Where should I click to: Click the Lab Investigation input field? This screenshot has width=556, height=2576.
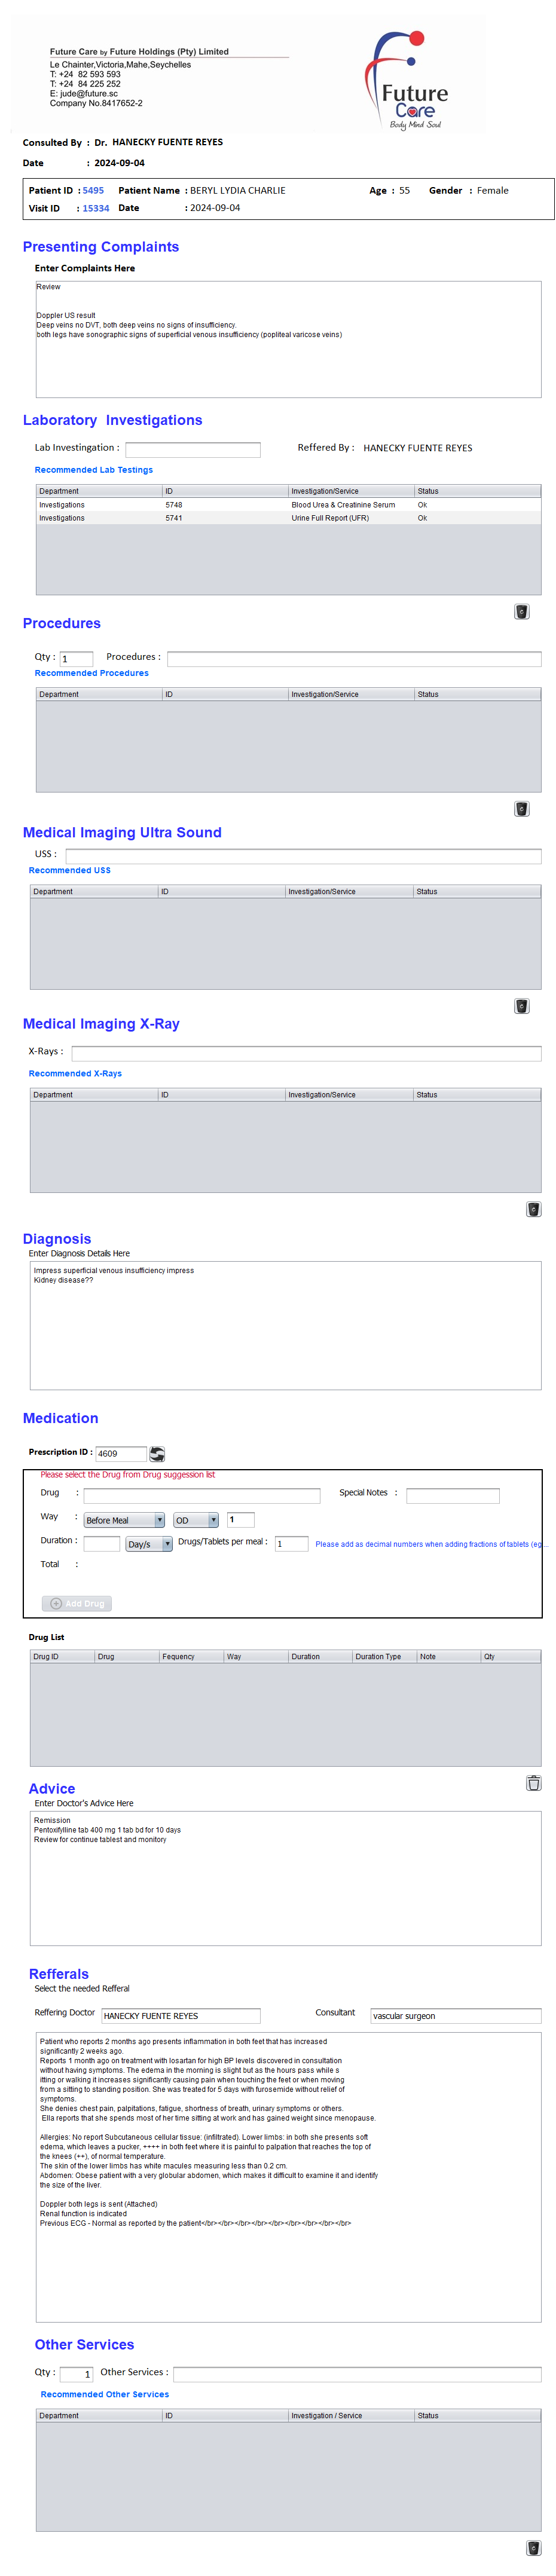pyautogui.click(x=192, y=449)
